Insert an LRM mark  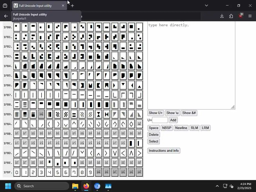click(205, 128)
